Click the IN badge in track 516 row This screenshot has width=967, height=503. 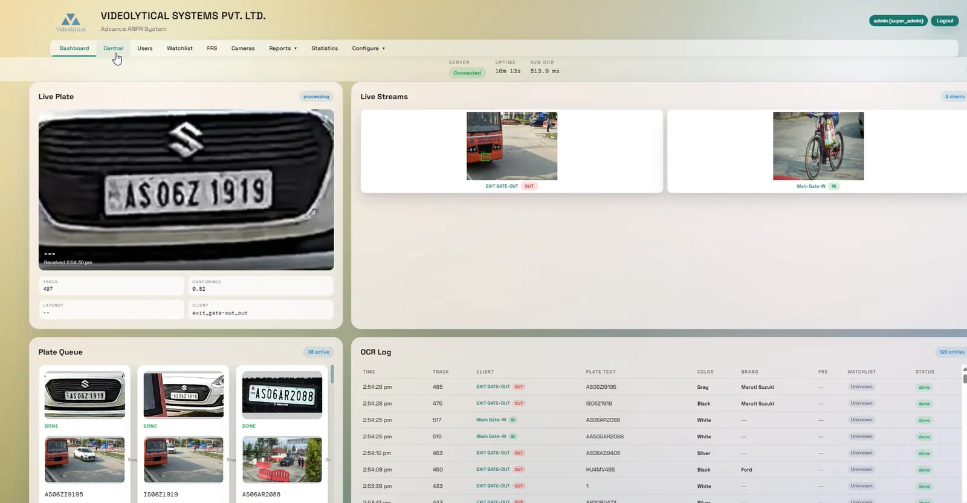click(x=513, y=436)
